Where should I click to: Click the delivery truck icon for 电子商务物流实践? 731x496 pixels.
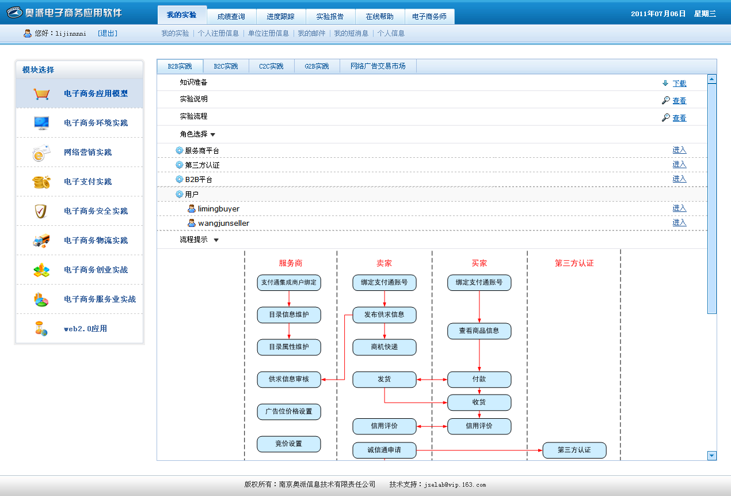pyautogui.click(x=41, y=241)
